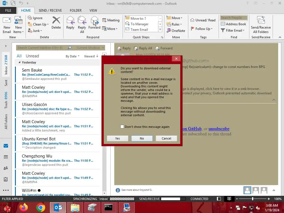Click the ribbon Reply icon
The width and height of the screenshot is (284, 213).
click(70, 23)
